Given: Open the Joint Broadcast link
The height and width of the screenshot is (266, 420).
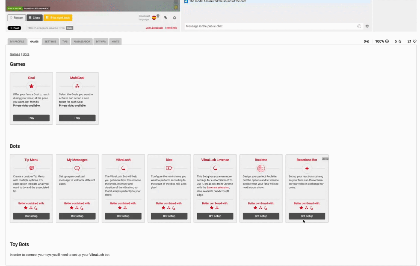Looking at the screenshot, I should pos(154,28).
